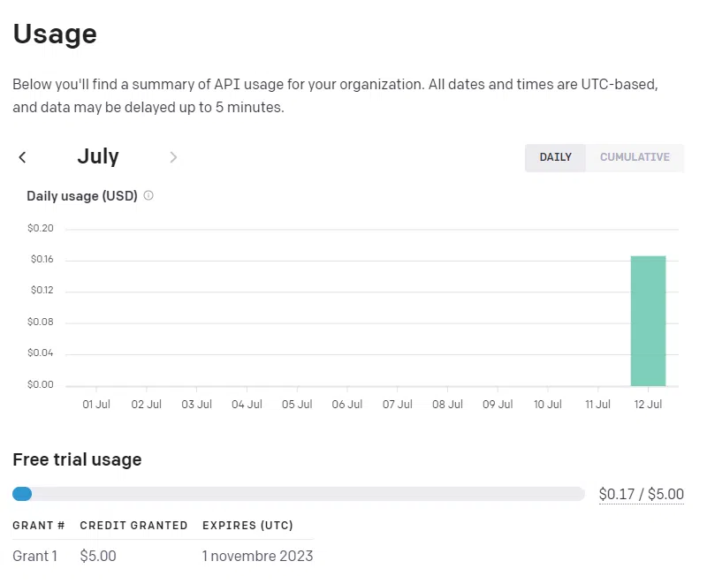The height and width of the screenshot is (584, 707).
Task: Switch to the DAILY view
Action: pos(555,157)
